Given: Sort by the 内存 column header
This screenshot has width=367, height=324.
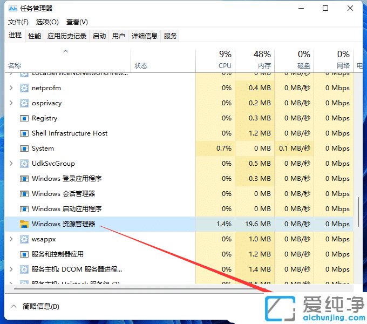Looking at the screenshot, I should click(255, 60).
